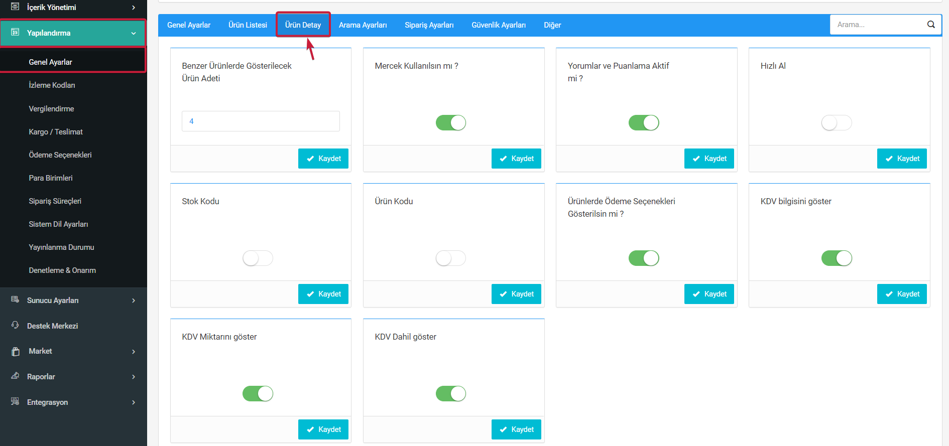Enable the Hızlı Al switch
This screenshot has height=446, width=949.
(x=837, y=122)
